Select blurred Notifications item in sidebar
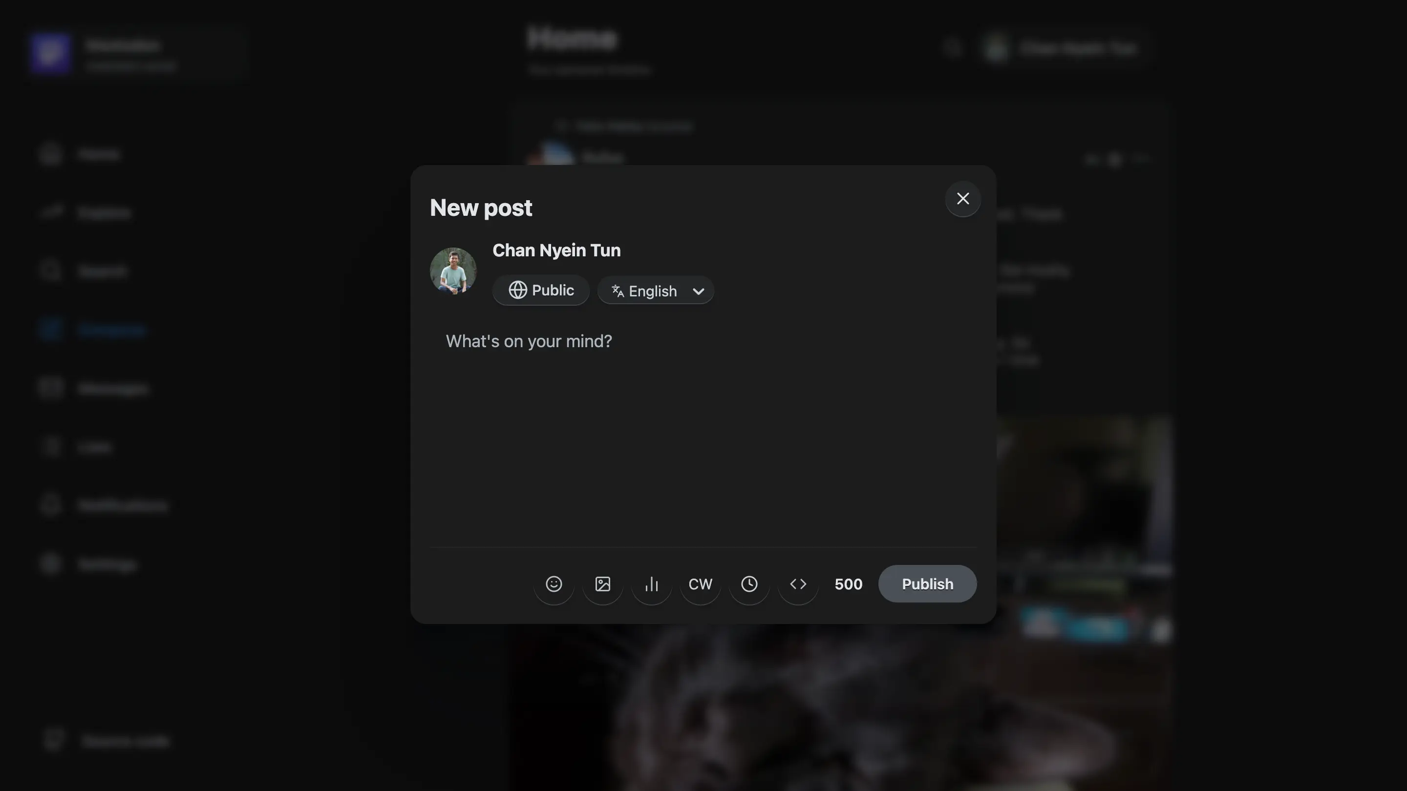The height and width of the screenshot is (791, 1407). tap(121, 505)
